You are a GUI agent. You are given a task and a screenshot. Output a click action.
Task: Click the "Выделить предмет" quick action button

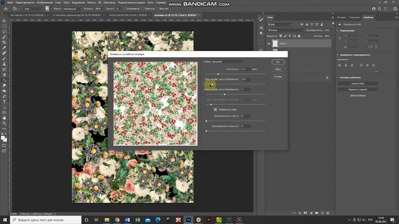click(x=358, y=90)
